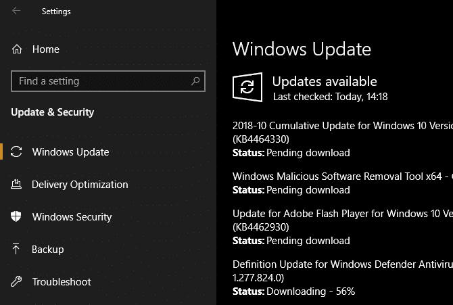Viewport: 453px width, 305px height.
Task: Click the Delivery Optimization icon
Action: pos(16,184)
